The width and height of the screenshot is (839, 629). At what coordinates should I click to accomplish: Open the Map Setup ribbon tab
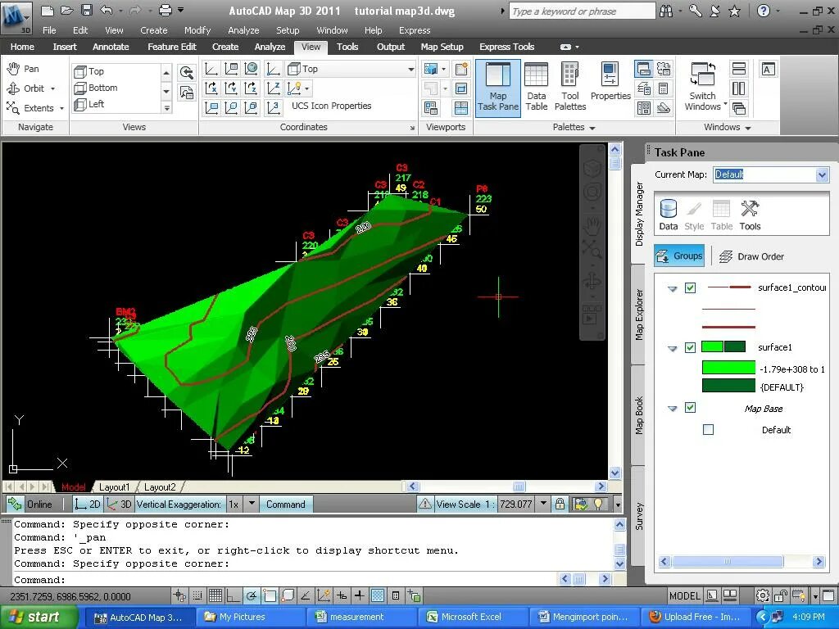click(x=442, y=47)
